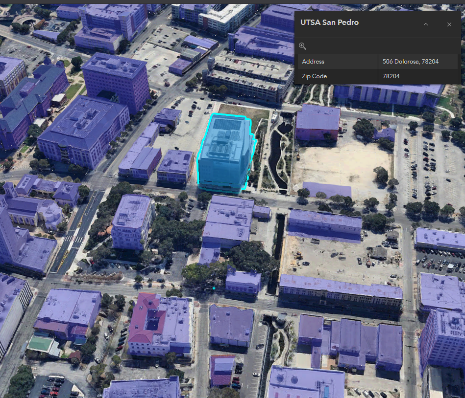The image size is (465, 398).
Task: Click the UTSA San Pedro popup title
Action: [330, 23]
